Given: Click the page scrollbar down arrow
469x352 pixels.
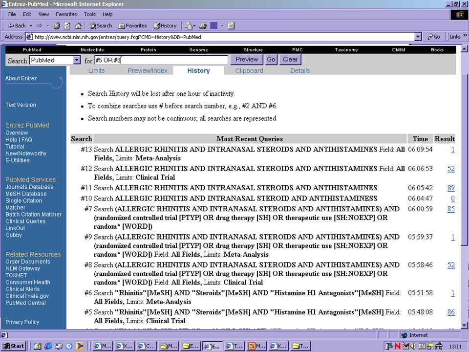Looking at the screenshot, I should [464, 325].
